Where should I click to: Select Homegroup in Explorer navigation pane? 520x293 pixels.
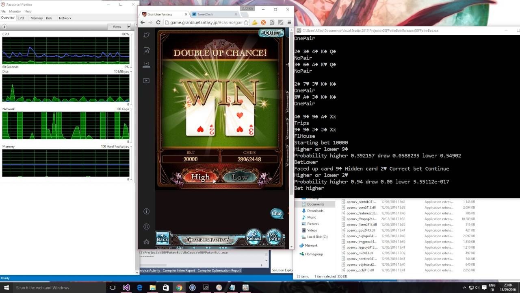314,254
